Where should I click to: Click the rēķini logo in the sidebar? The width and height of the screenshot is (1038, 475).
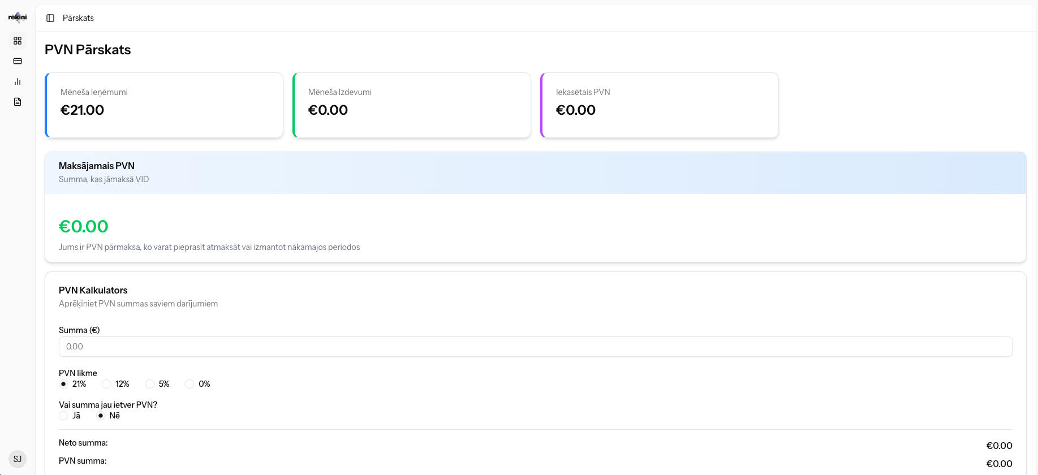[18, 17]
